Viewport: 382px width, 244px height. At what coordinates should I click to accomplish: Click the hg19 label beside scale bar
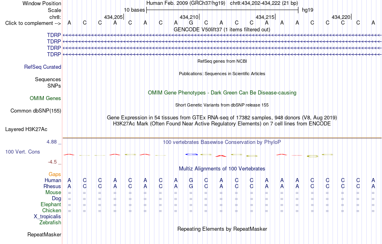tap(308, 10)
